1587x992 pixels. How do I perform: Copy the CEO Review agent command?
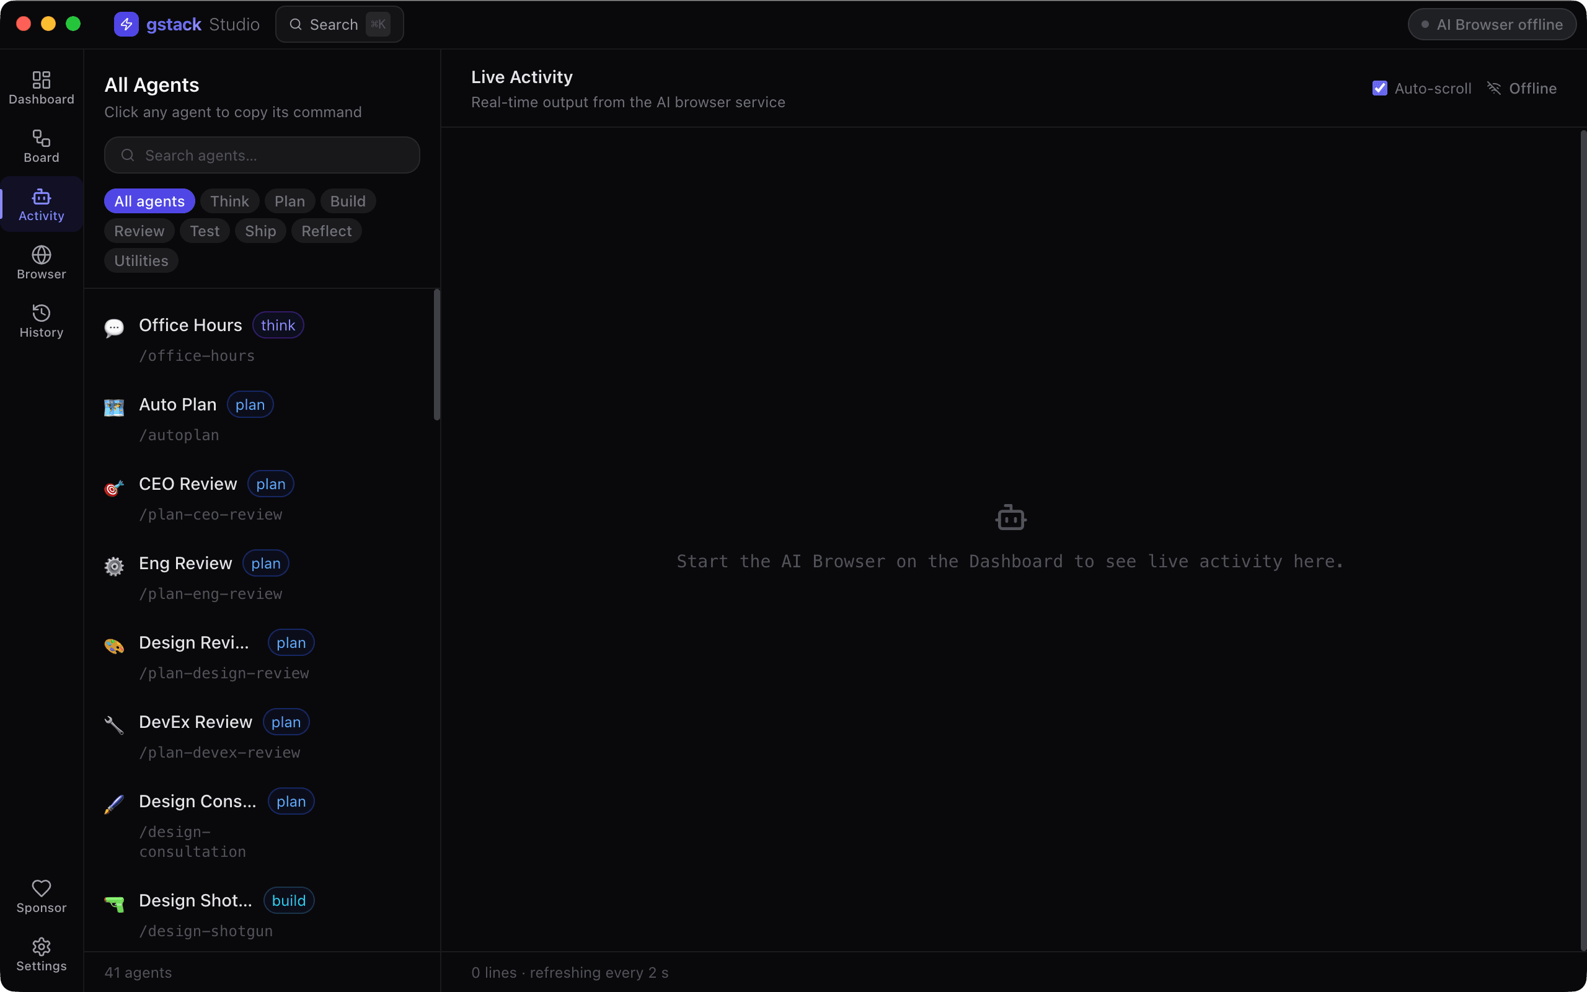(262, 498)
